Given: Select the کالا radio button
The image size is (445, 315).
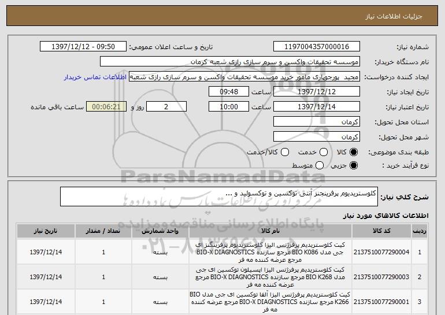Looking at the screenshot, I should 354,152.
